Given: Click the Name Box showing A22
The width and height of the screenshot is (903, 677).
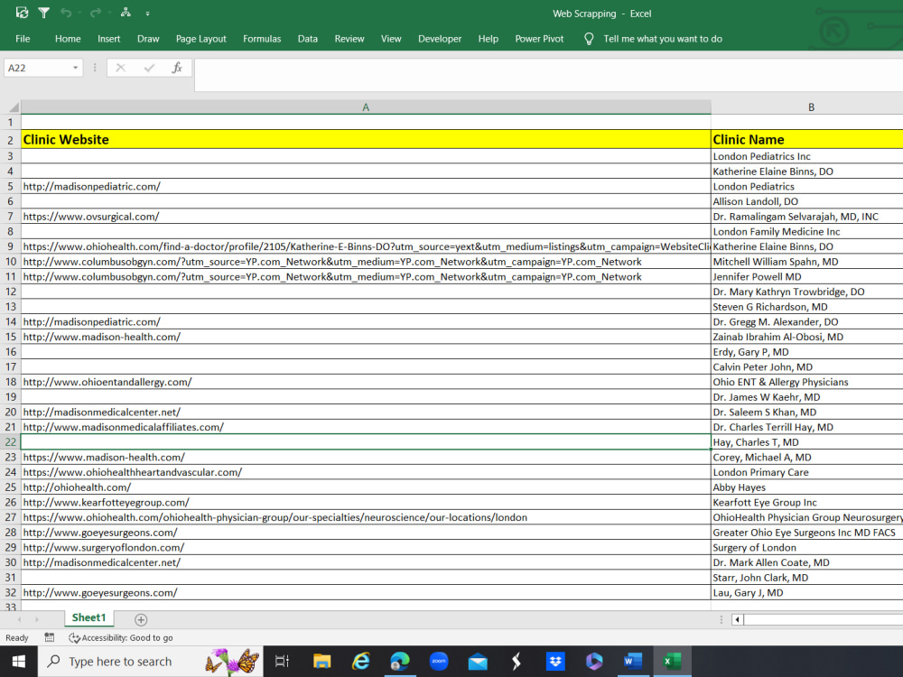Looking at the screenshot, I should pyautogui.click(x=38, y=68).
